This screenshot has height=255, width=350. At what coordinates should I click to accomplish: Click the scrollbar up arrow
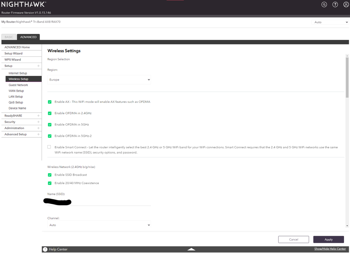(347, 56)
